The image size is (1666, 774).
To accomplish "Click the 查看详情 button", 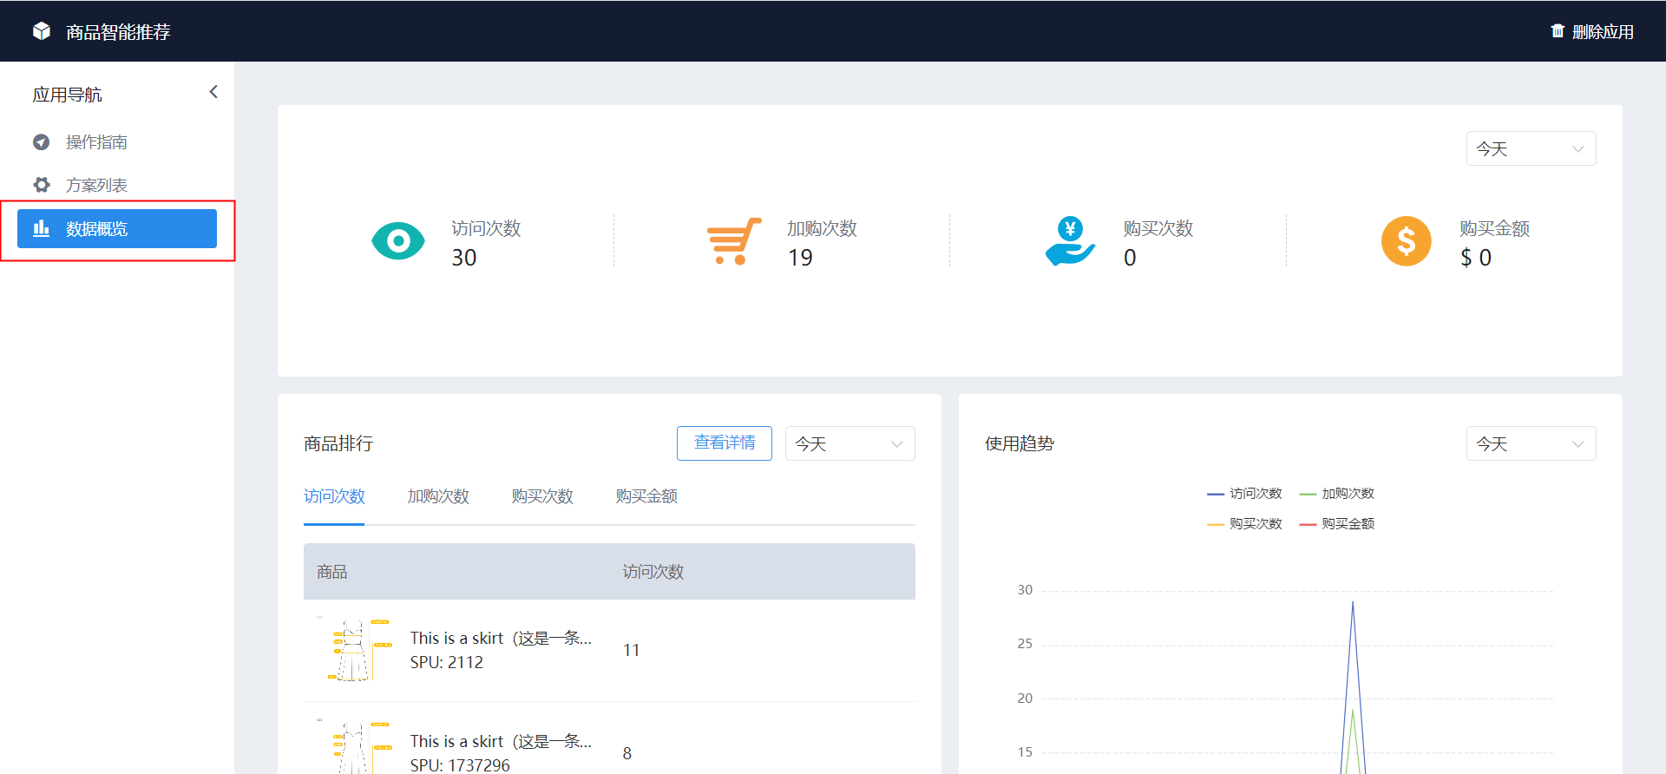I will point(725,443).
